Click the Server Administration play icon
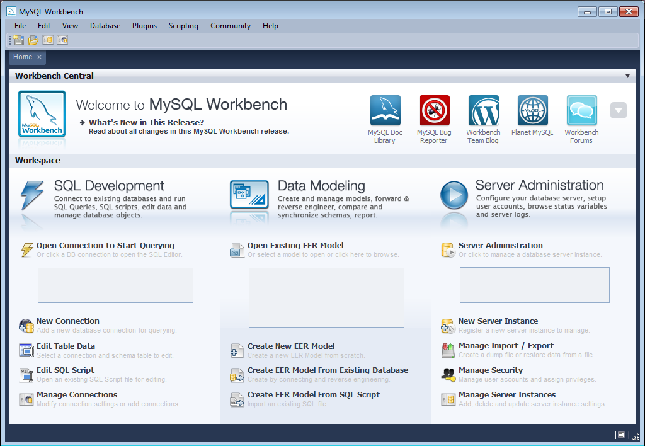This screenshot has height=446, width=645. tap(454, 195)
